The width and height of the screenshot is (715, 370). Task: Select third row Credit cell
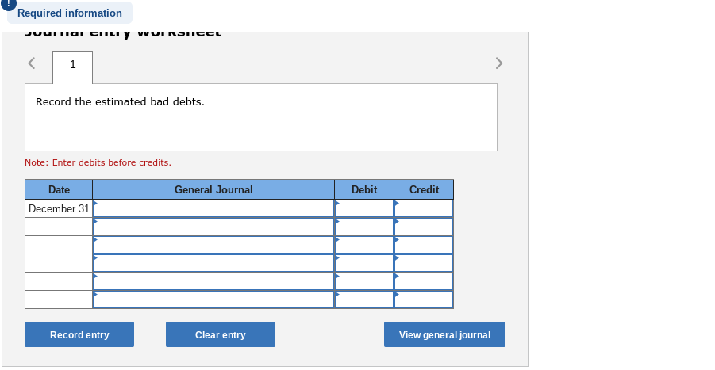coord(424,245)
